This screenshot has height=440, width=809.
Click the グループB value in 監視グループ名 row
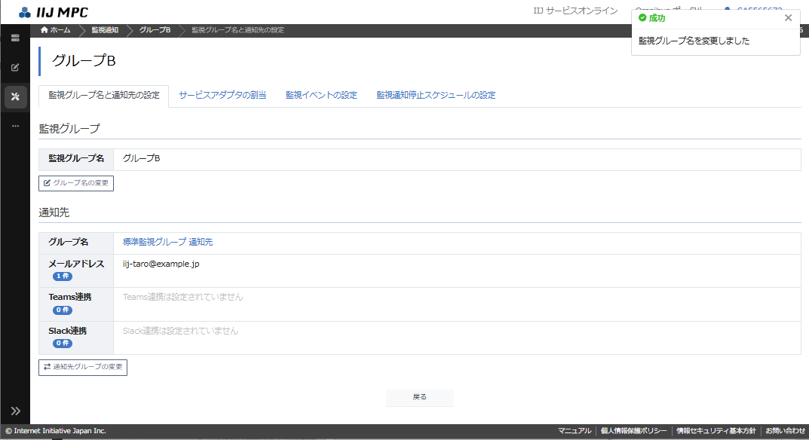[x=142, y=158]
